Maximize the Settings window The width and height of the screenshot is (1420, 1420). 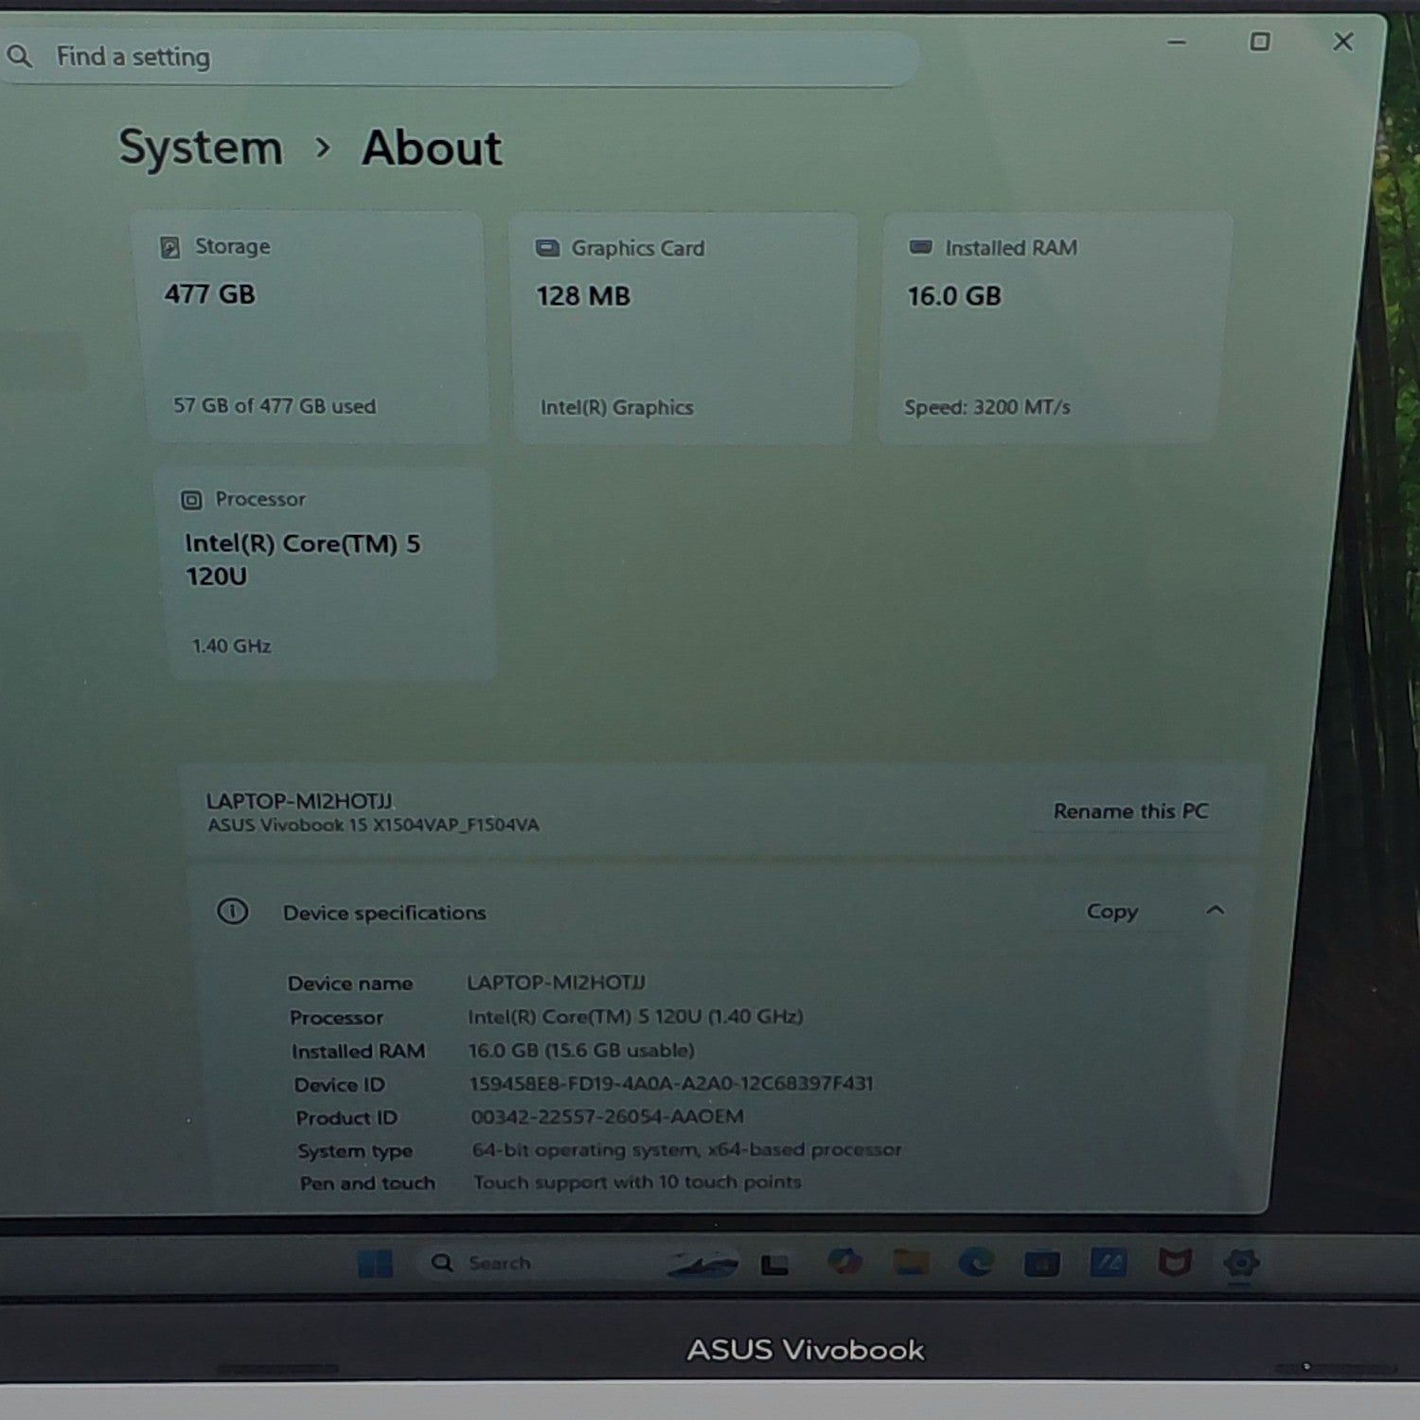click(1259, 42)
